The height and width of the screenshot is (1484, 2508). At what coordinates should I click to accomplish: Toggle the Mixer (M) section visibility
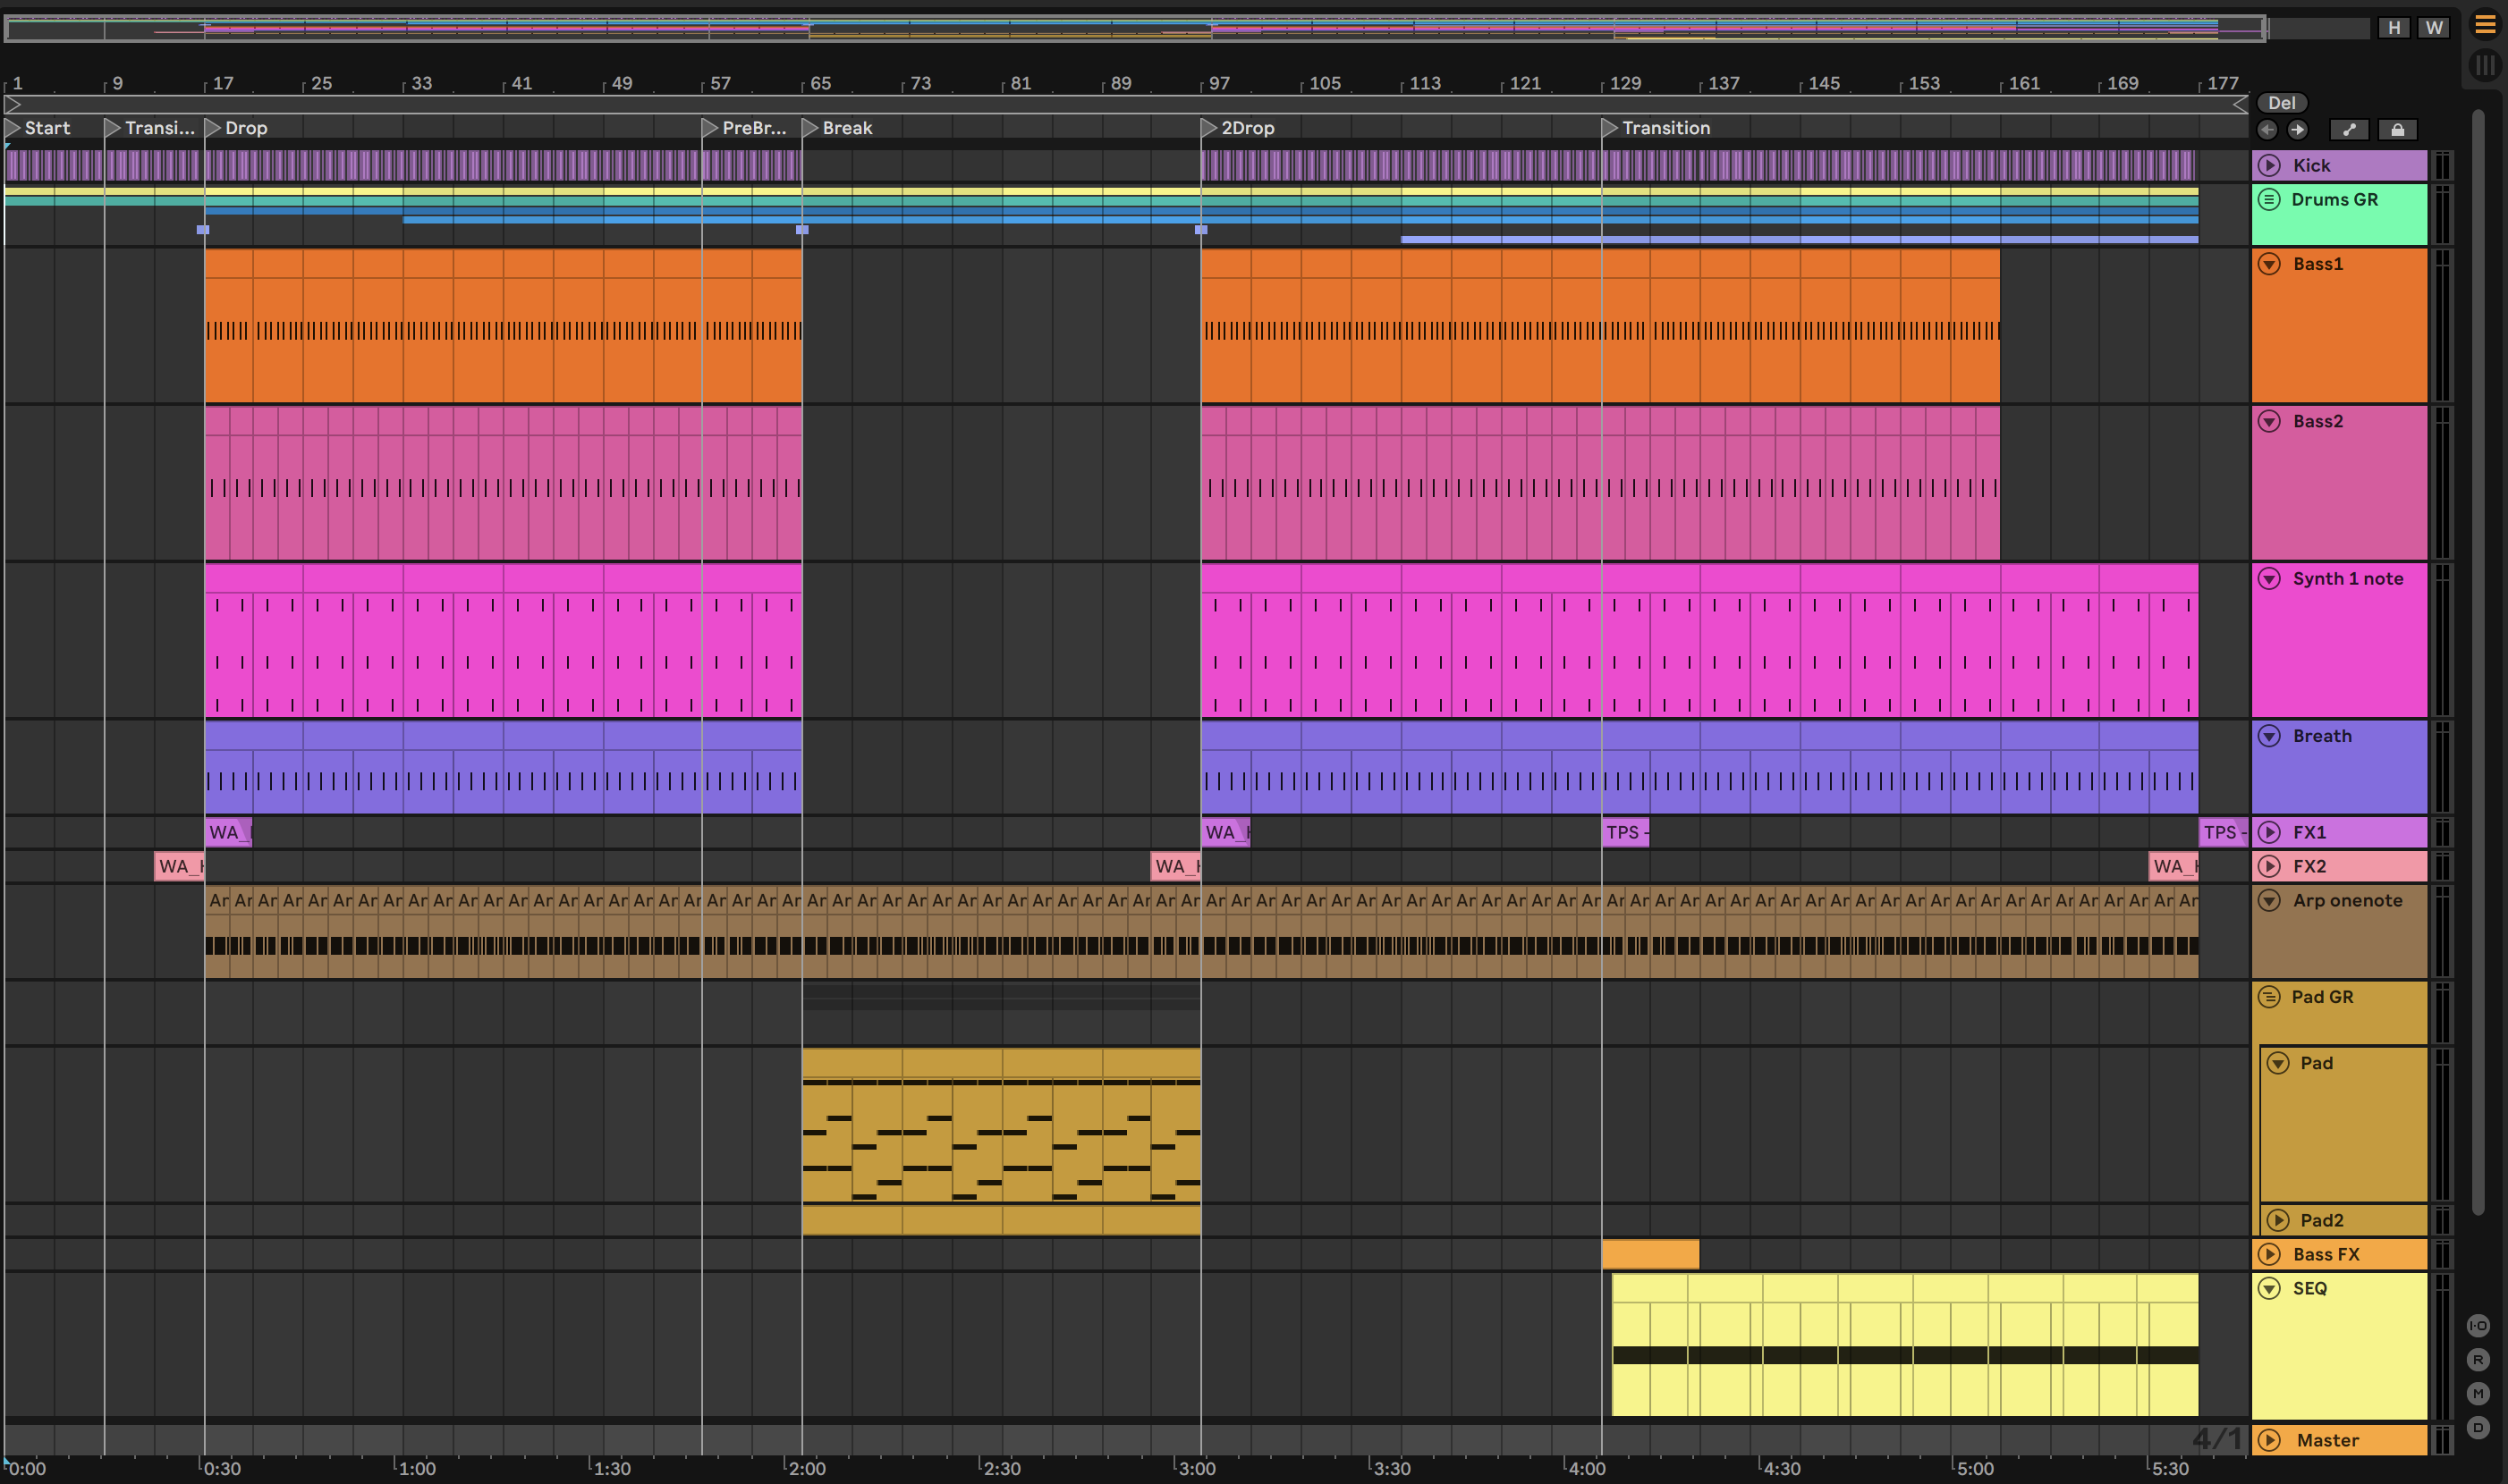[2478, 1394]
